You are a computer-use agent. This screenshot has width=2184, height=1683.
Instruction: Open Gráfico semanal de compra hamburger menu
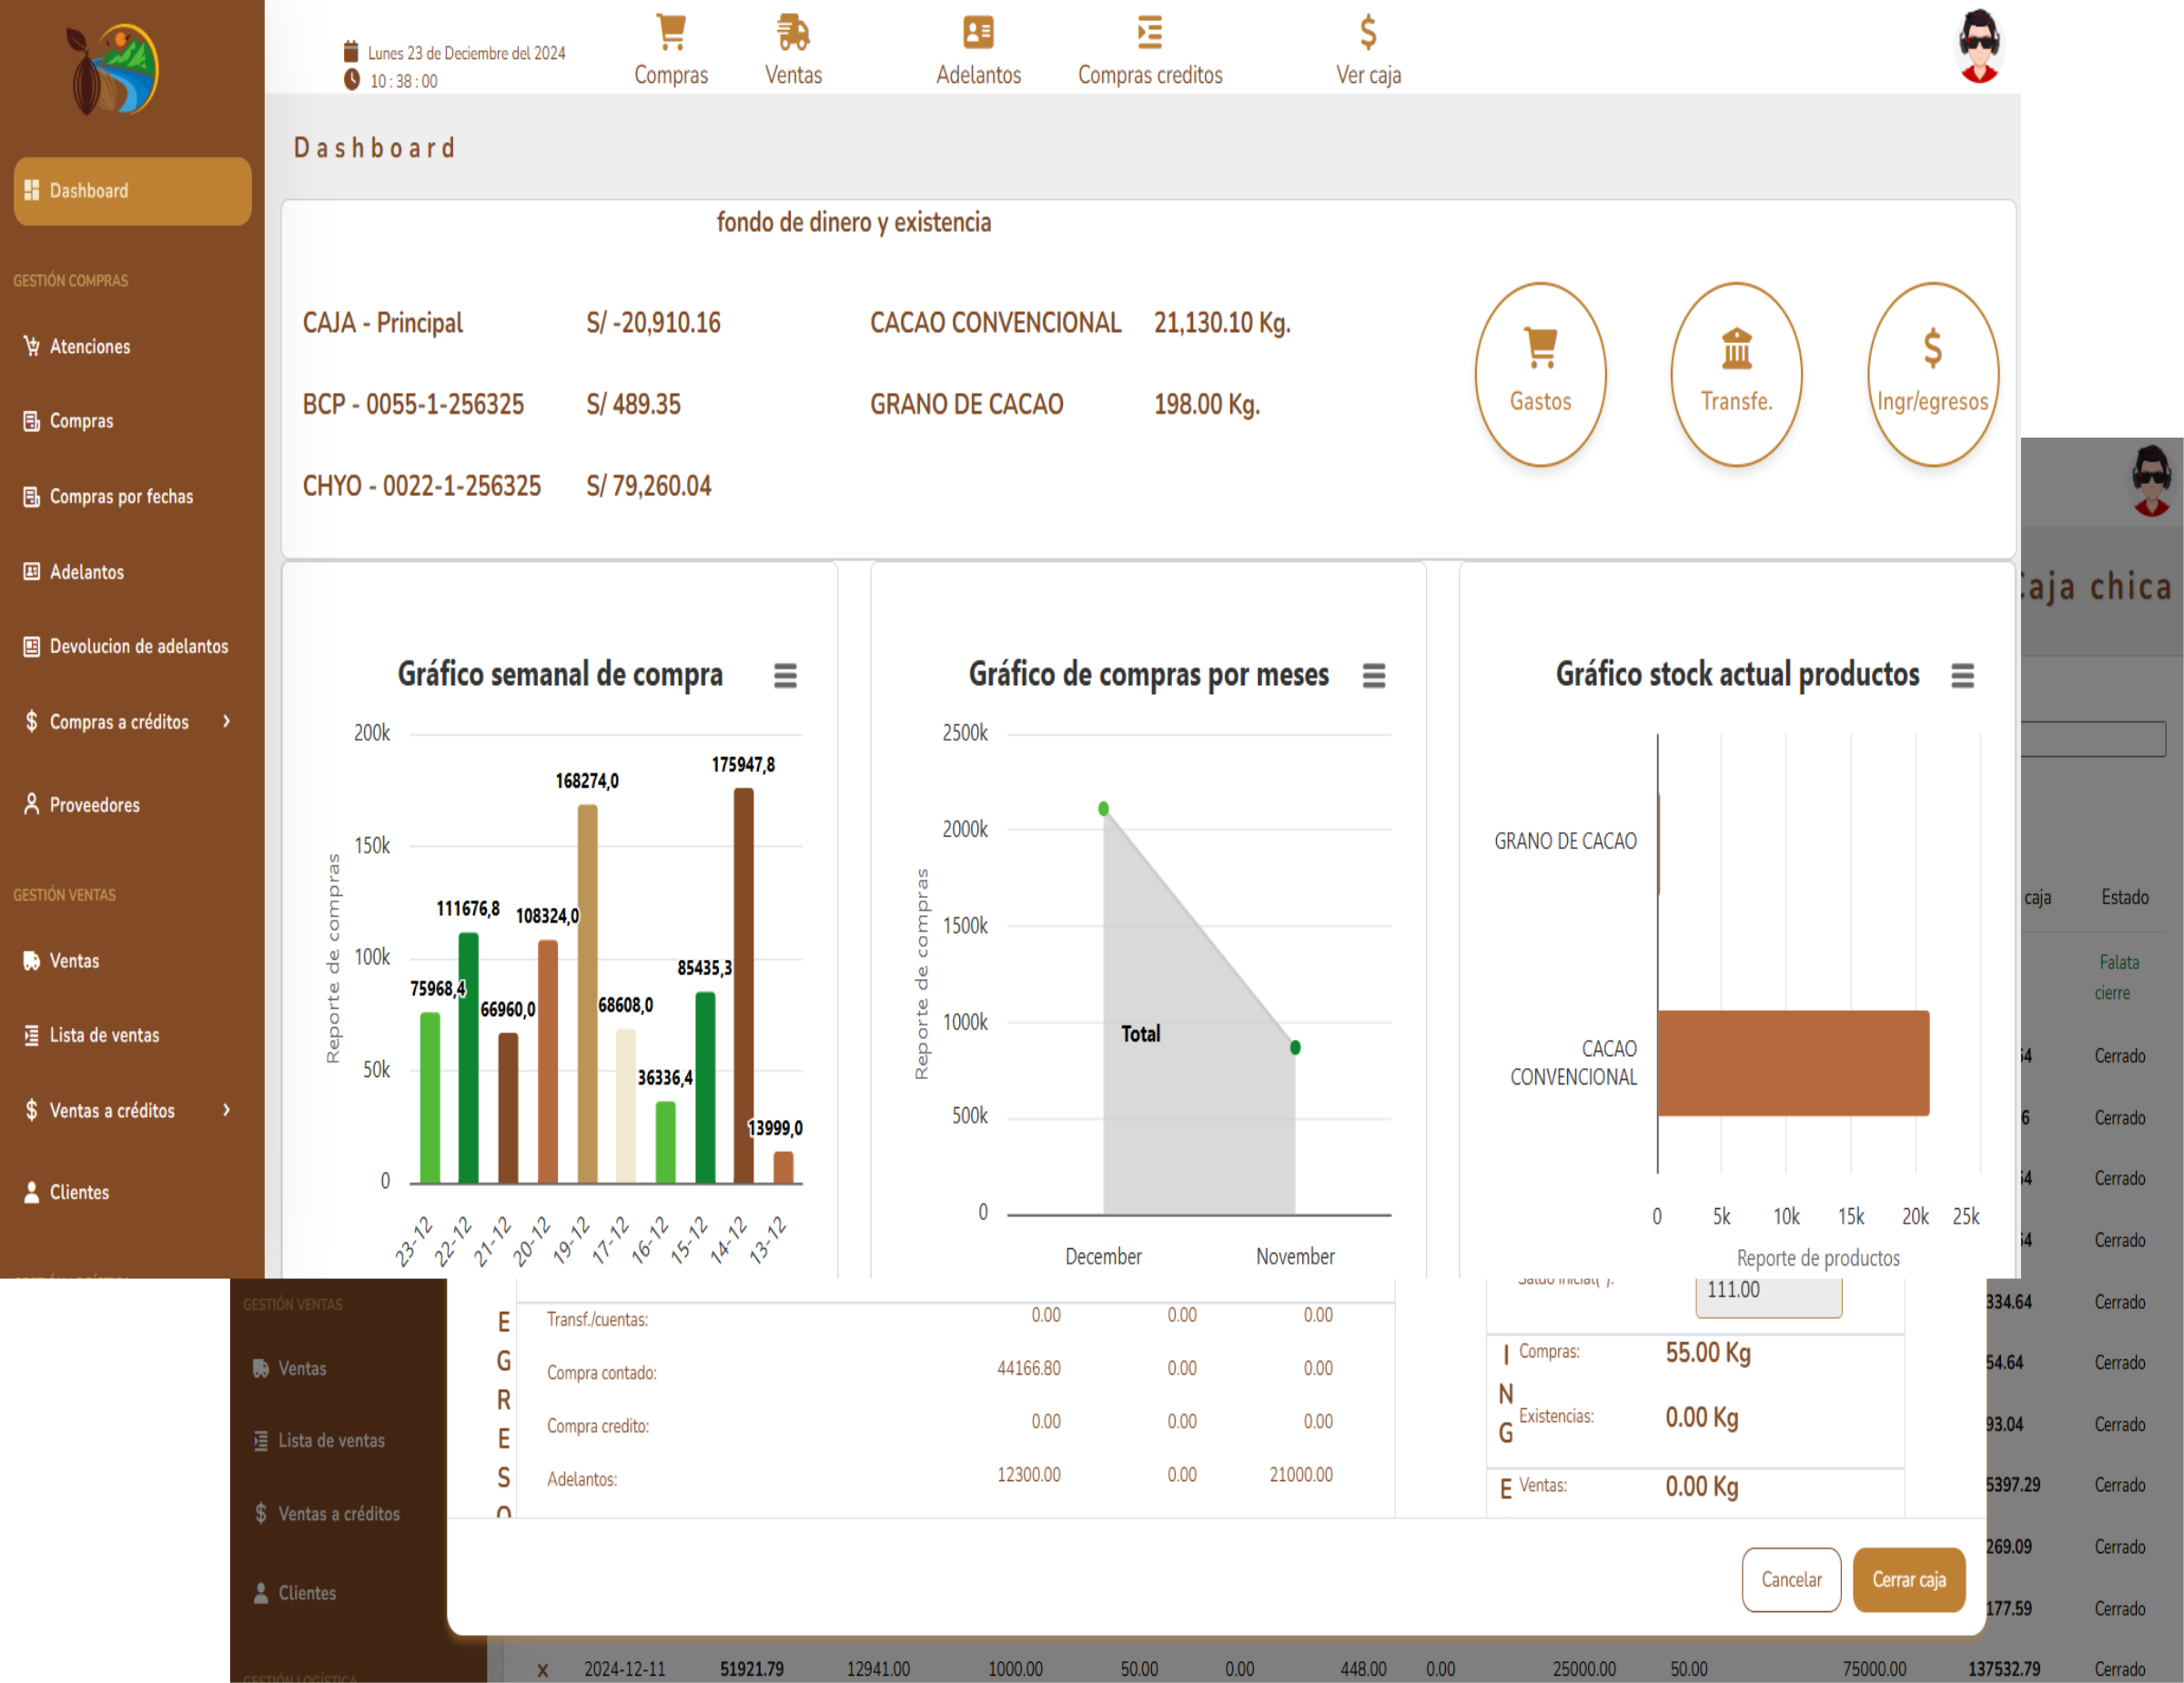tap(785, 677)
